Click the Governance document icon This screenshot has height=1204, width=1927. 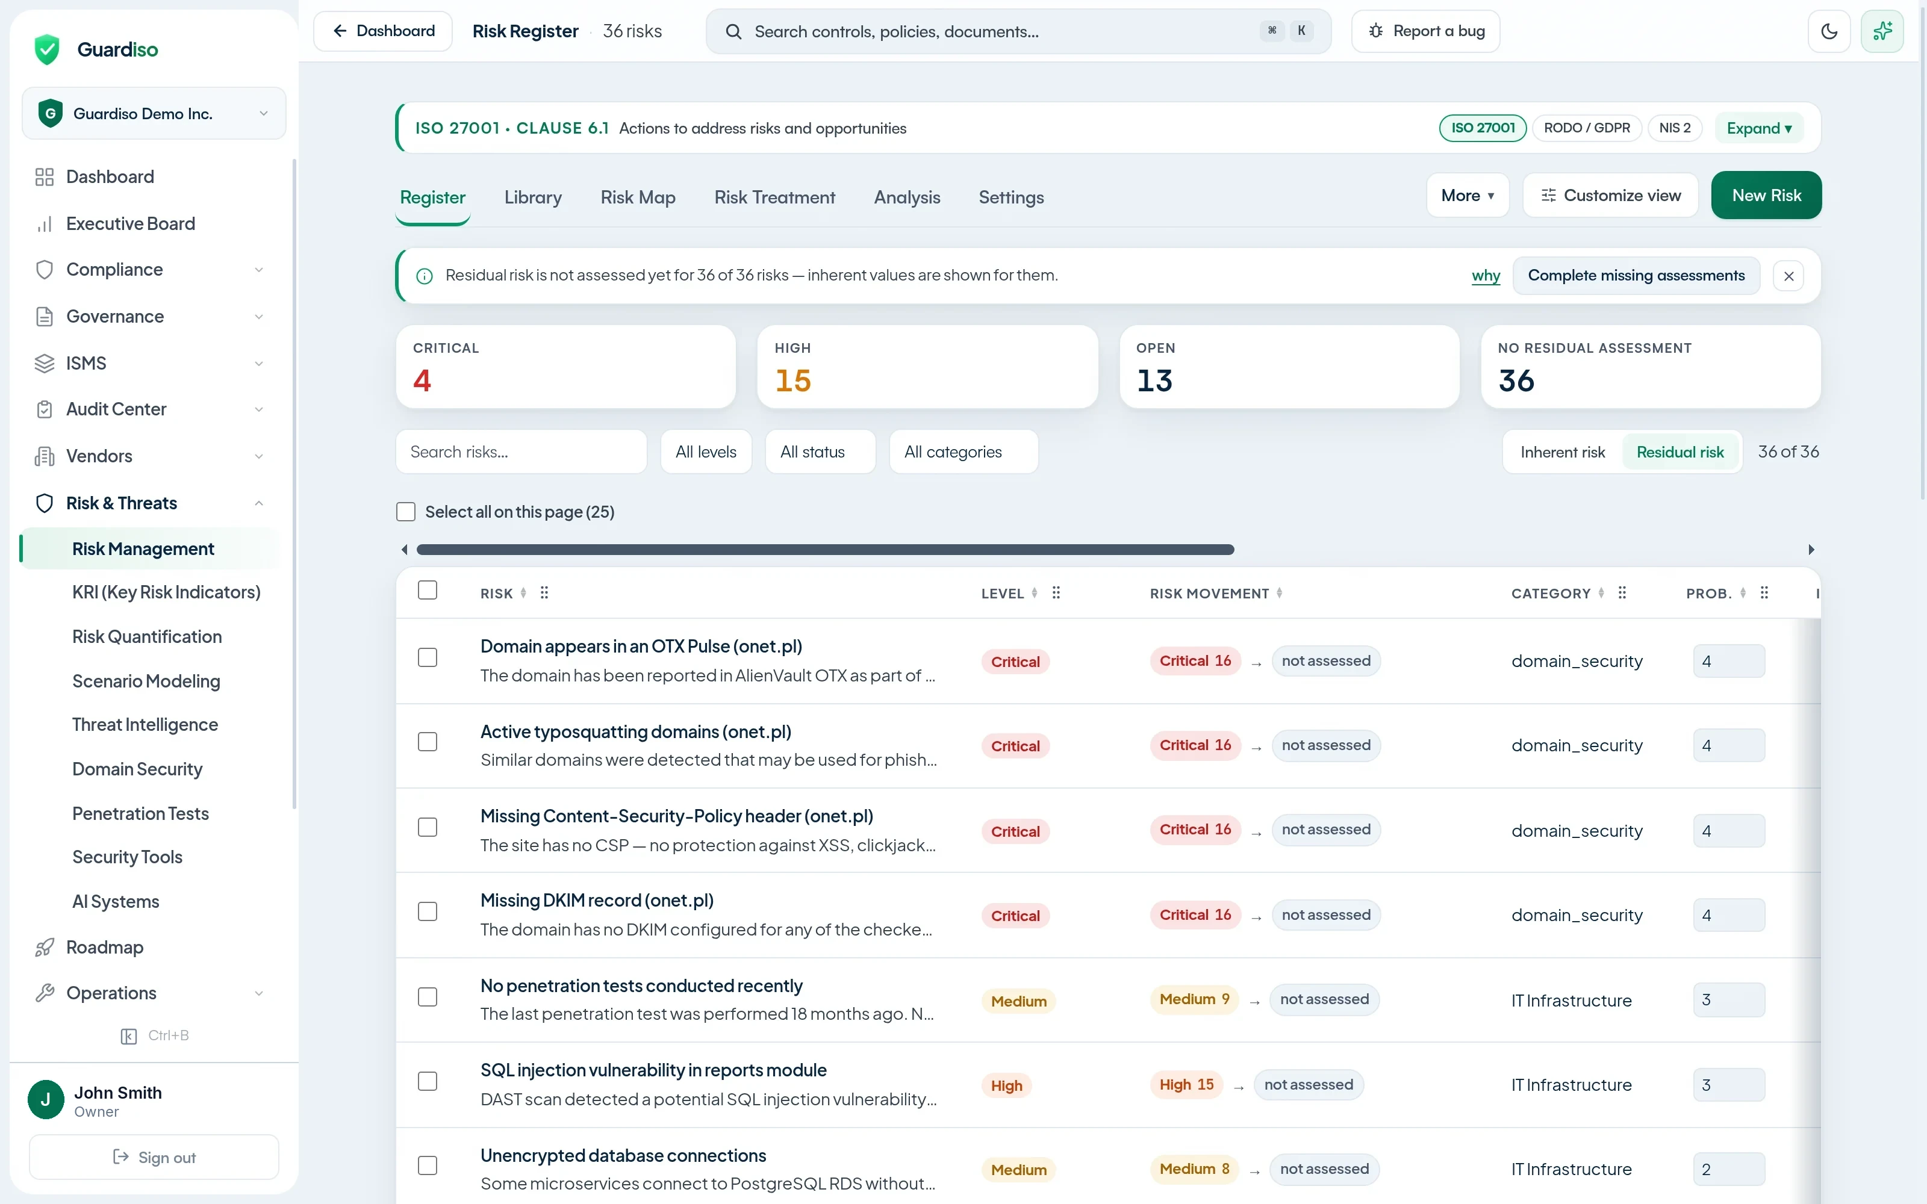click(x=45, y=317)
